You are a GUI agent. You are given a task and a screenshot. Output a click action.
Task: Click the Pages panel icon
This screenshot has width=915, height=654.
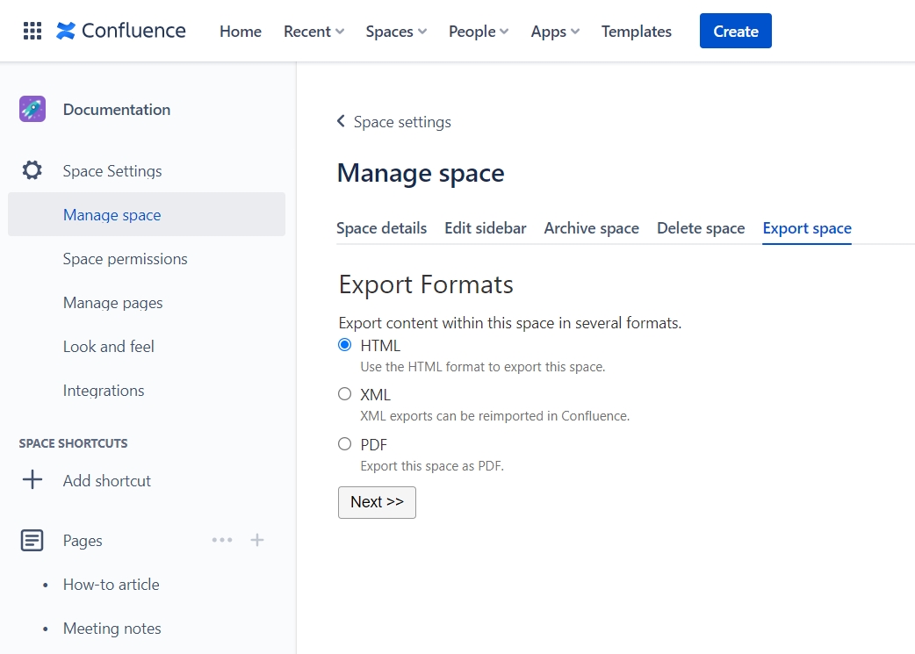[32, 540]
